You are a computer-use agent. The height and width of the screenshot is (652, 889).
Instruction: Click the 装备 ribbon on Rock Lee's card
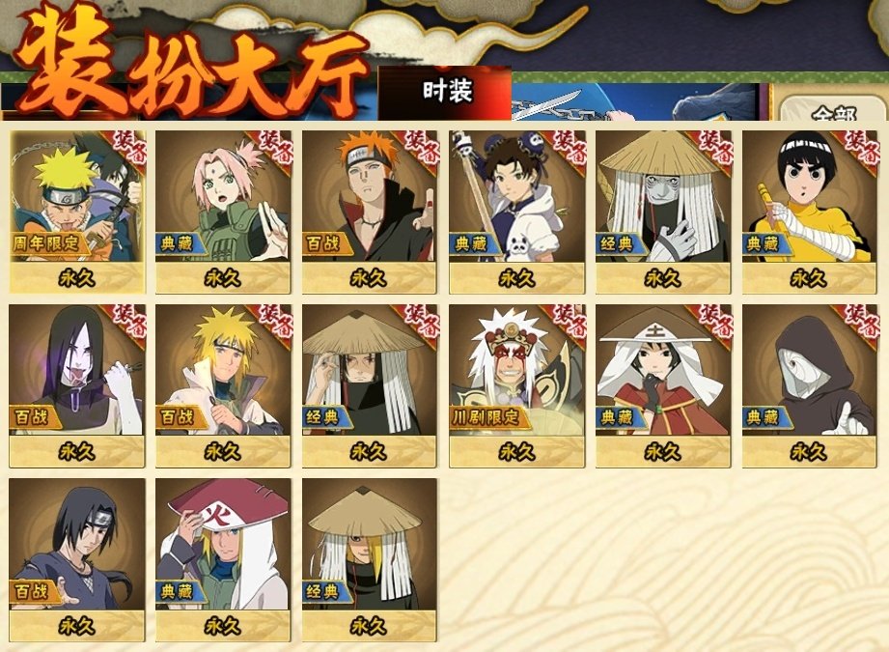860,149
